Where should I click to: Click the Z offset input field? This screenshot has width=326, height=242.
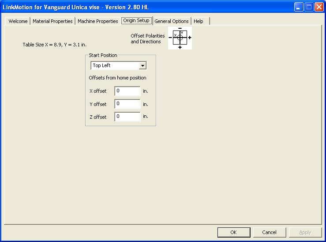(x=127, y=117)
